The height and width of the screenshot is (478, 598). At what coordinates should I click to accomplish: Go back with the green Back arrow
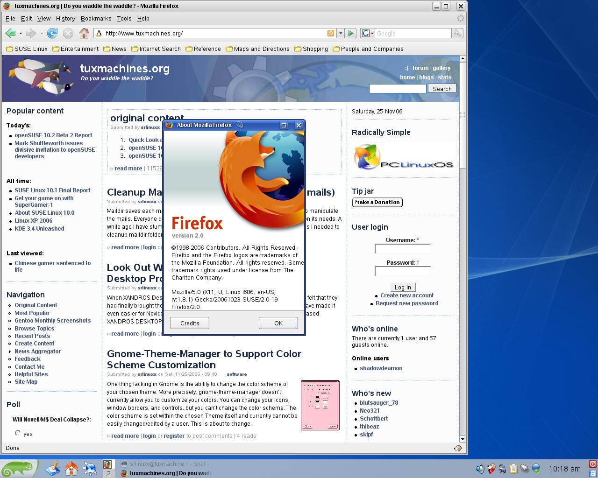coord(10,33)
